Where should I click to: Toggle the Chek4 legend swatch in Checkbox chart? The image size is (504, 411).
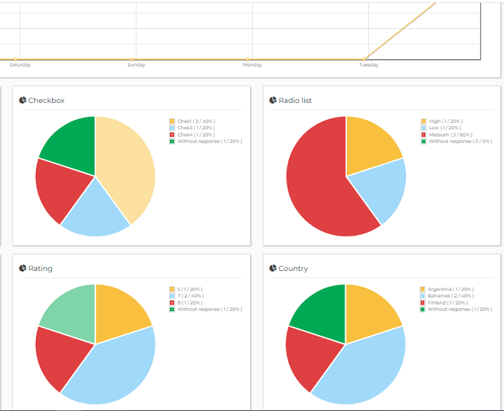click(x=172, y=135)
